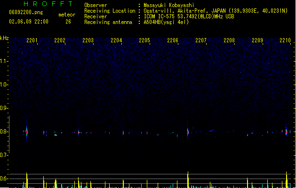Click the yellow intensity bar before 2201

[x=27, y=180]
